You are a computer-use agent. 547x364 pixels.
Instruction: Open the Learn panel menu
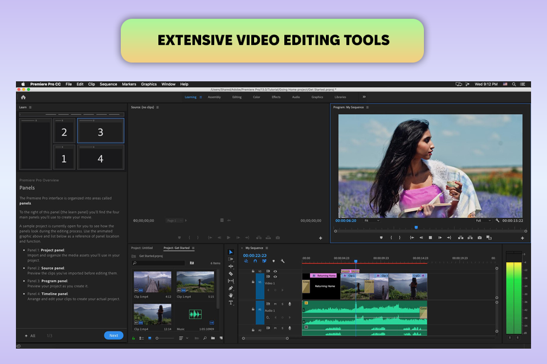tap(30, 107)
